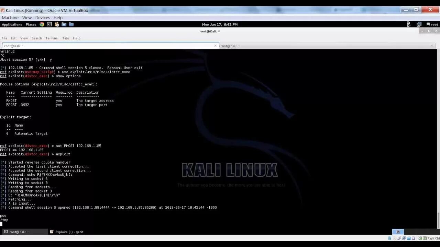Open VirtualBox Devices menu
440x247 pixels.
(x=43, y=17)
